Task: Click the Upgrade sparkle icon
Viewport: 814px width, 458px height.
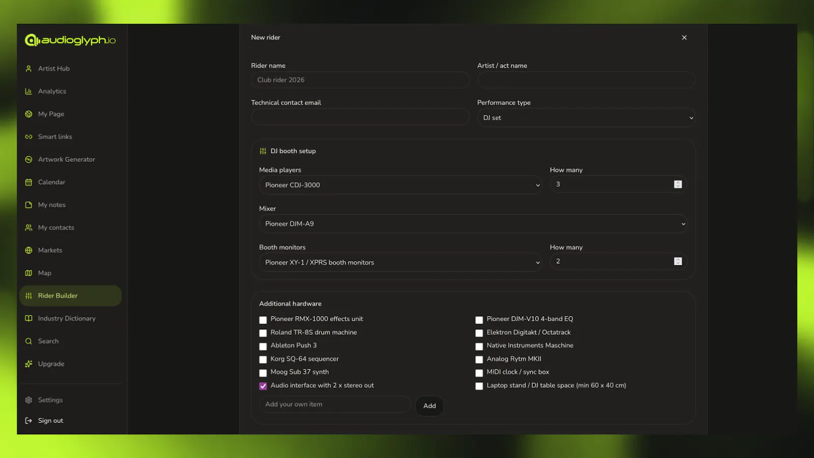Action: [28, 364]
